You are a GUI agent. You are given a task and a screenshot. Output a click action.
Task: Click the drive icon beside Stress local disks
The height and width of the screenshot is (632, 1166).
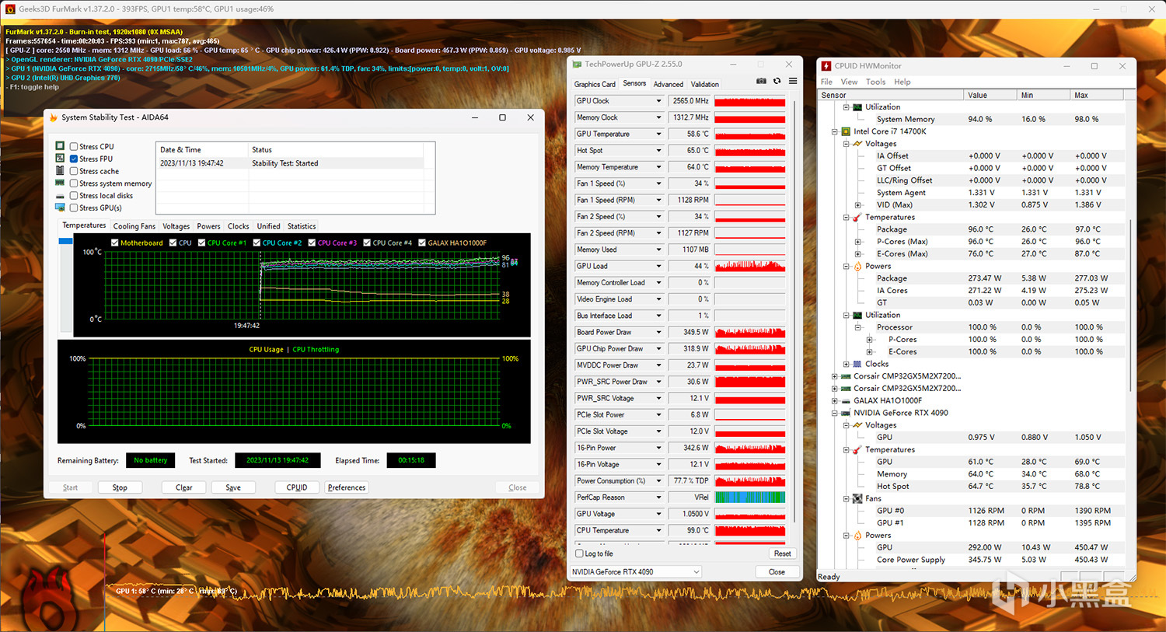click(61, 195)
